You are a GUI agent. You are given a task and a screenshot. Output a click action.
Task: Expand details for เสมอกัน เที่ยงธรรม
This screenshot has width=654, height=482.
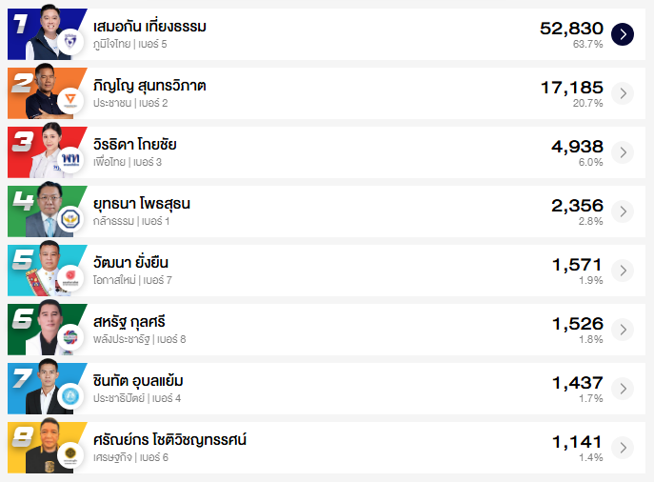(x=622, y=34)
